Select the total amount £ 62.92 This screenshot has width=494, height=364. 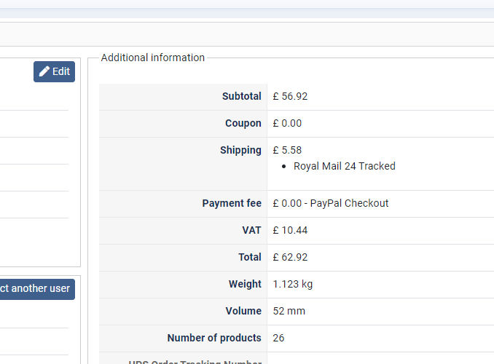(290, 257)
